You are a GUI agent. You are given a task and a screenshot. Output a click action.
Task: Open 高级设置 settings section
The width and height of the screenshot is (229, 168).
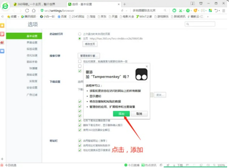[x=32, y=74]
